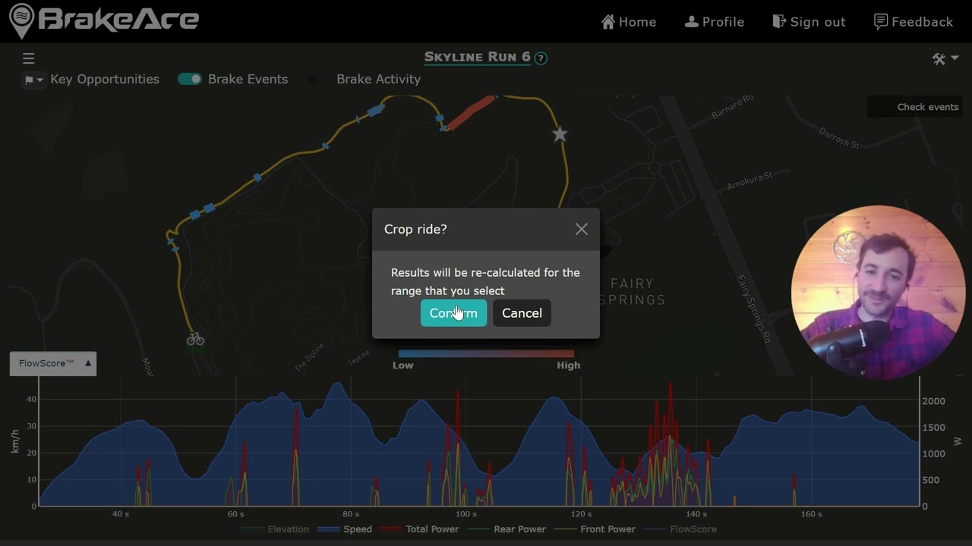The width and height of the screenshot is (972, 546).
Task: Click the star marker on map
Action: pyautogui.click(x=560, y=134)
